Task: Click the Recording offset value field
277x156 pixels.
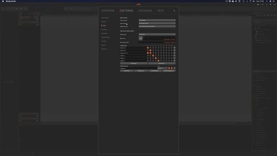Action: pyautogui.click(x=157, y=42)
